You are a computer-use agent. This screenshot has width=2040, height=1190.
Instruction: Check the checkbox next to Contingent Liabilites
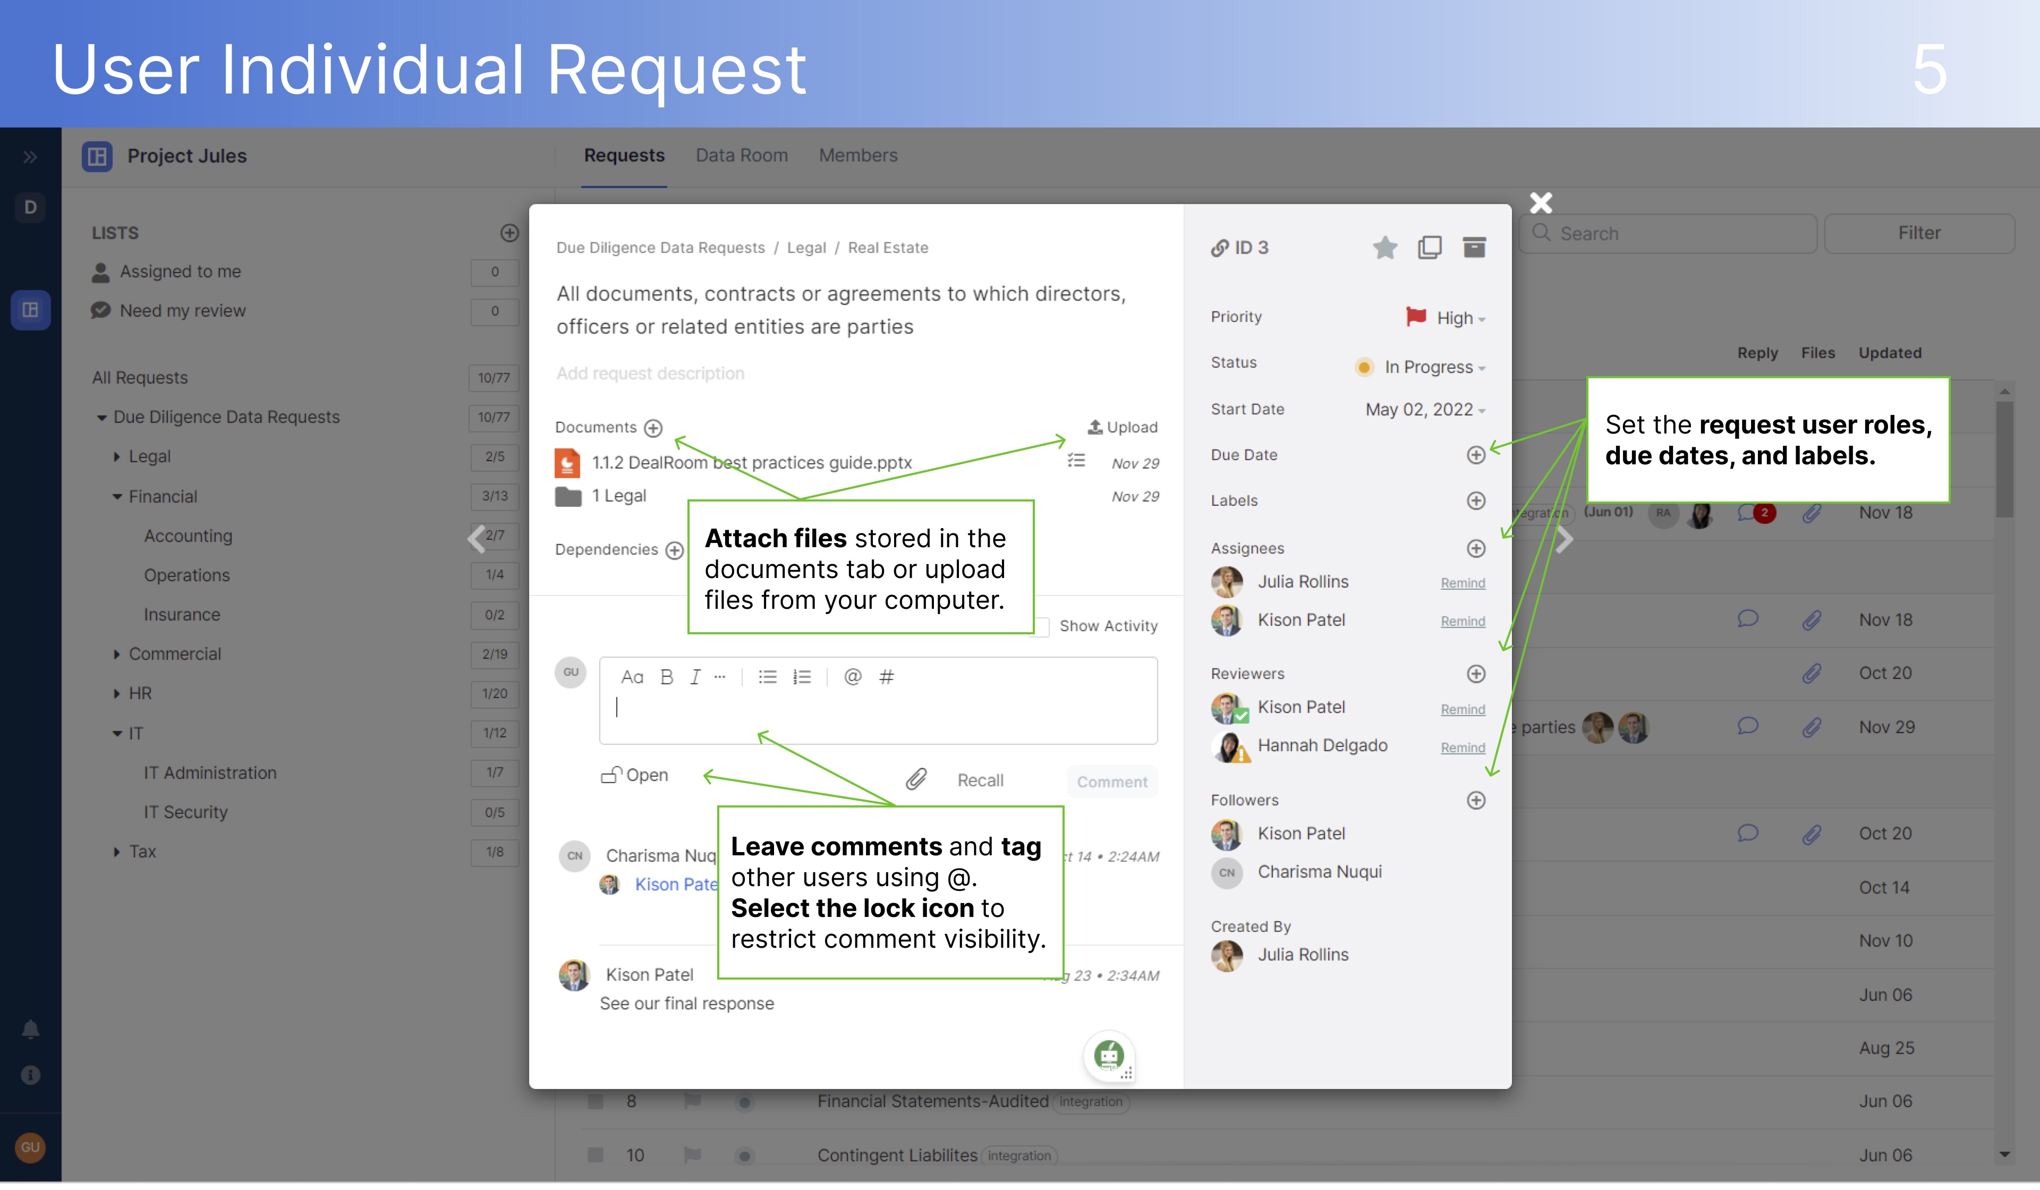click(596, 1155)
